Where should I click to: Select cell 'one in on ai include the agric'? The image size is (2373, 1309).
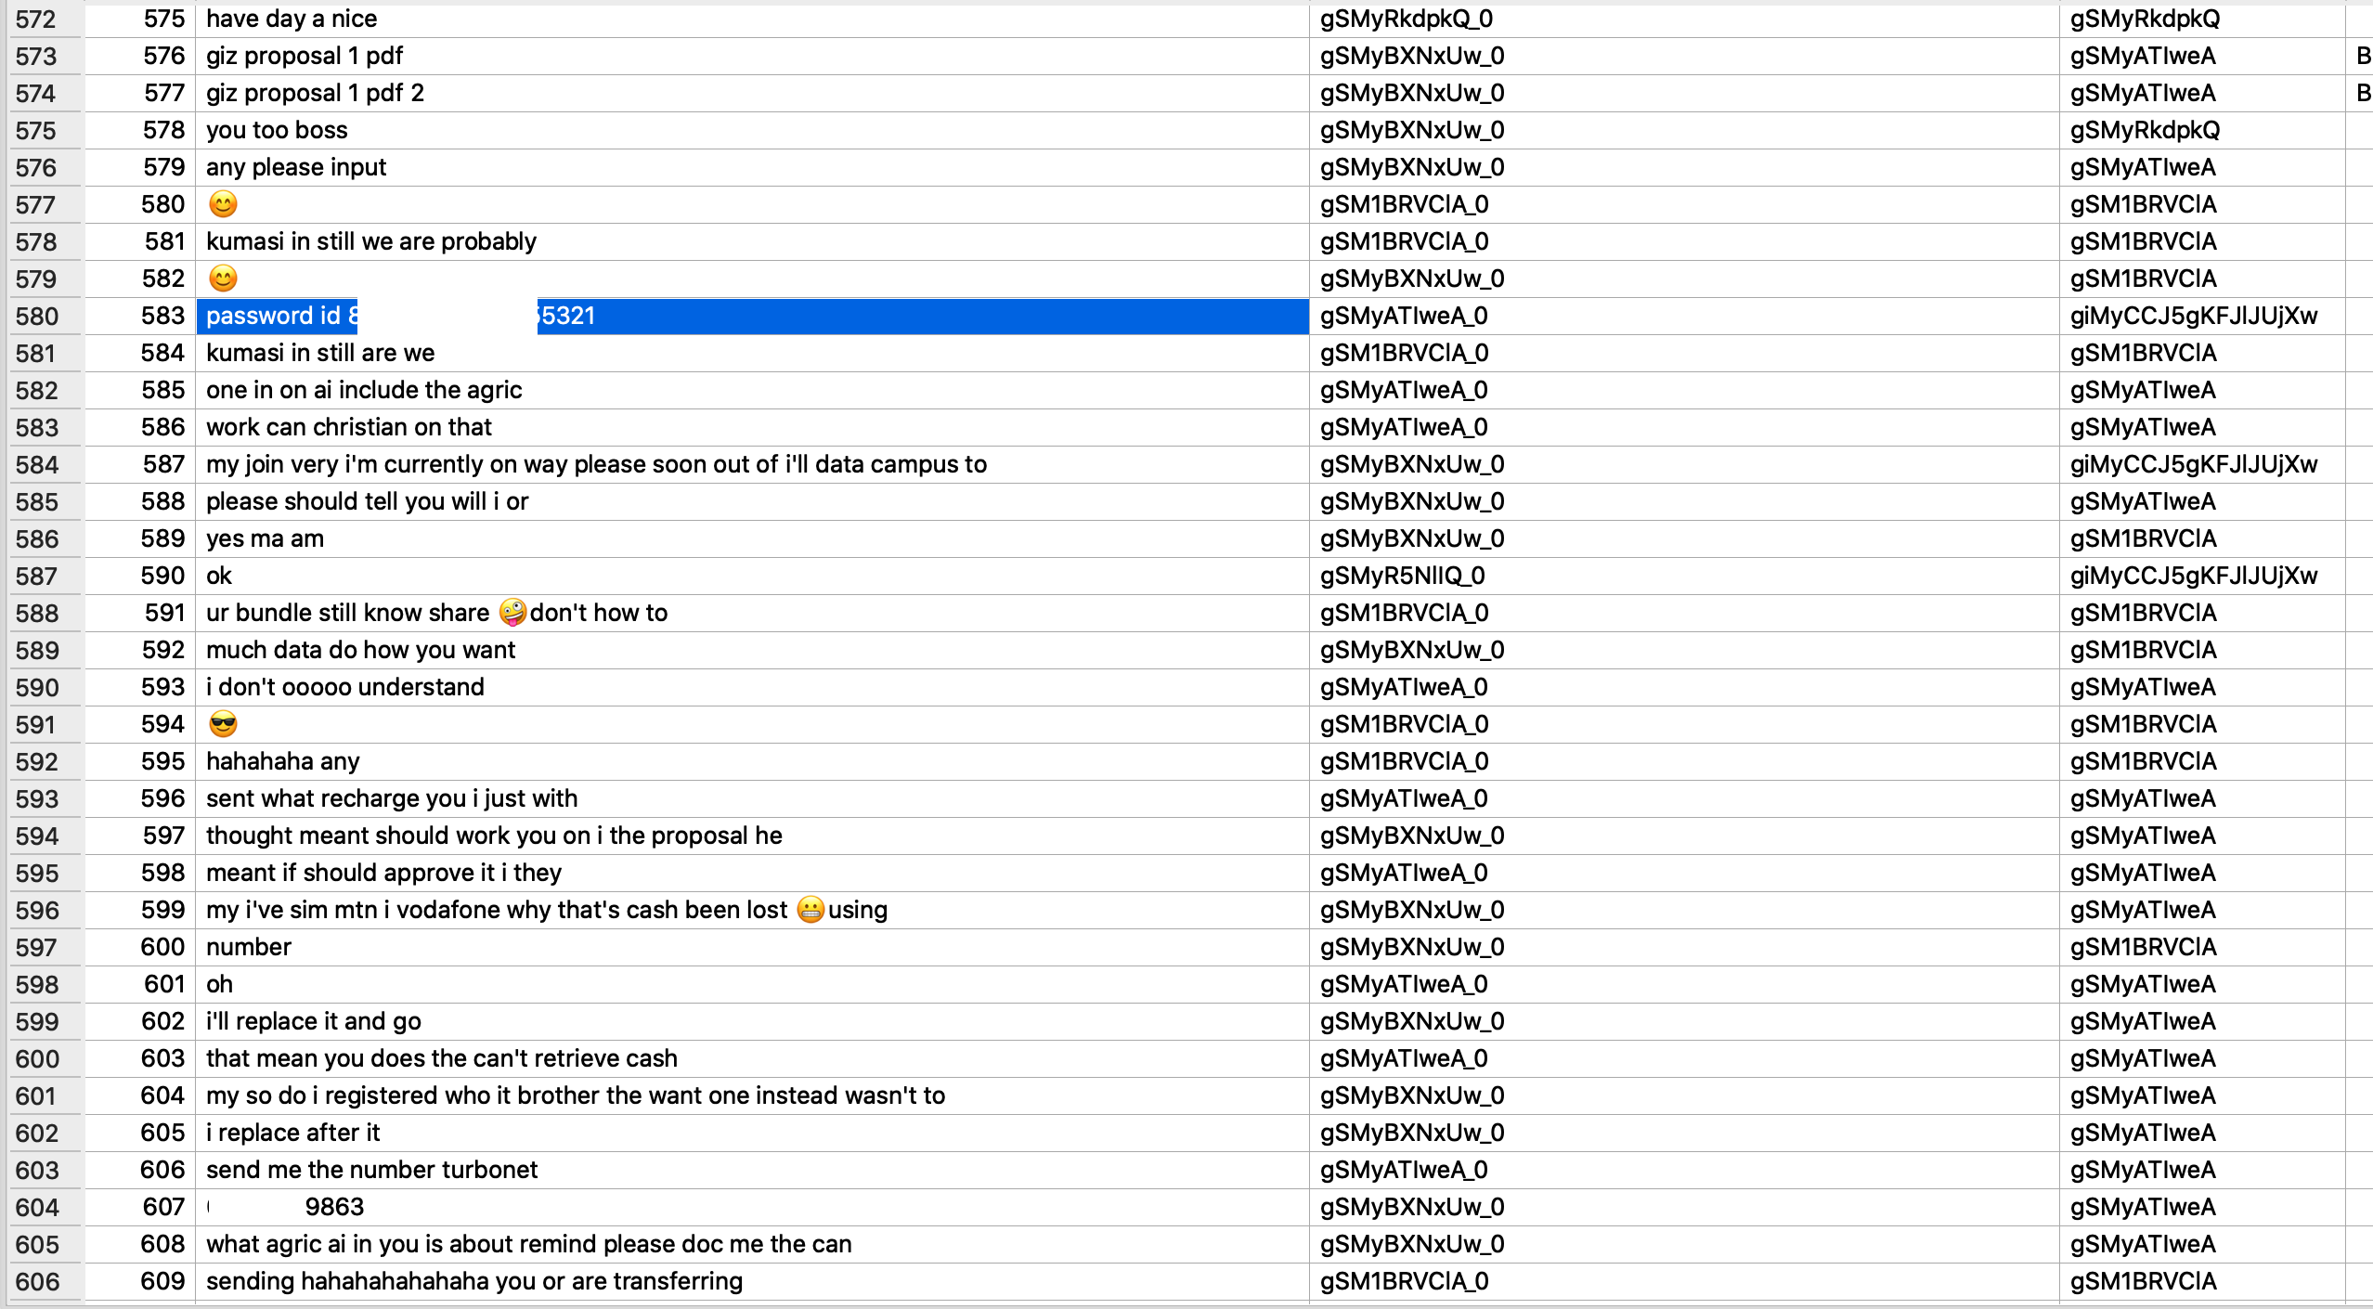click(x=752, y=390)
